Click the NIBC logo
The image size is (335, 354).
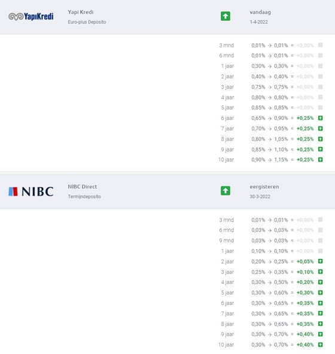(x=31, y=192)
